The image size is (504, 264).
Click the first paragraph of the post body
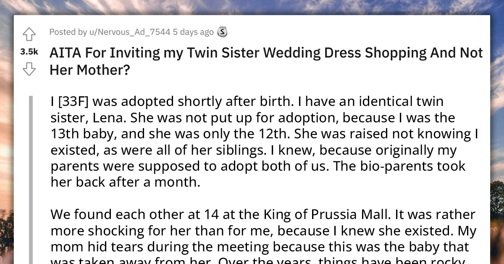pos(252,141)
